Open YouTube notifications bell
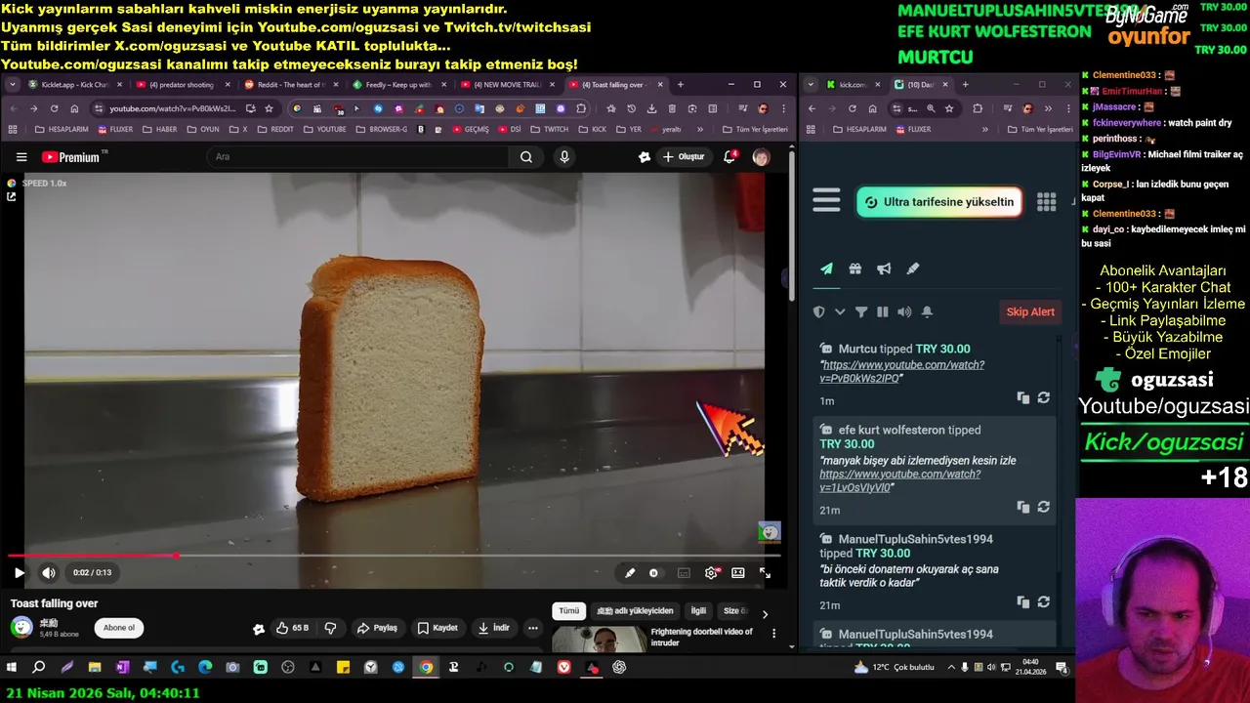The height and width of the screenshot is (703, 1250). [x=729, y=157]
